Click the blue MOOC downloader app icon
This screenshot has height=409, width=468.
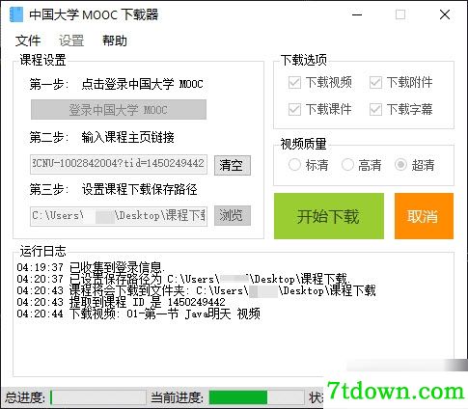(x=16, y=14)
